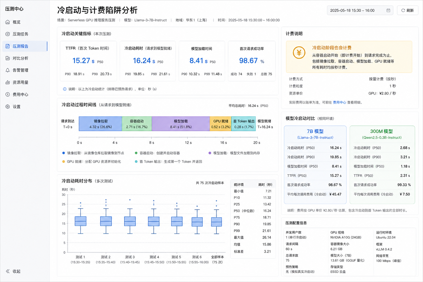Click the 冷启动阶段也会计费 notice title
This screenshot has height=282, width=423.
332,48
